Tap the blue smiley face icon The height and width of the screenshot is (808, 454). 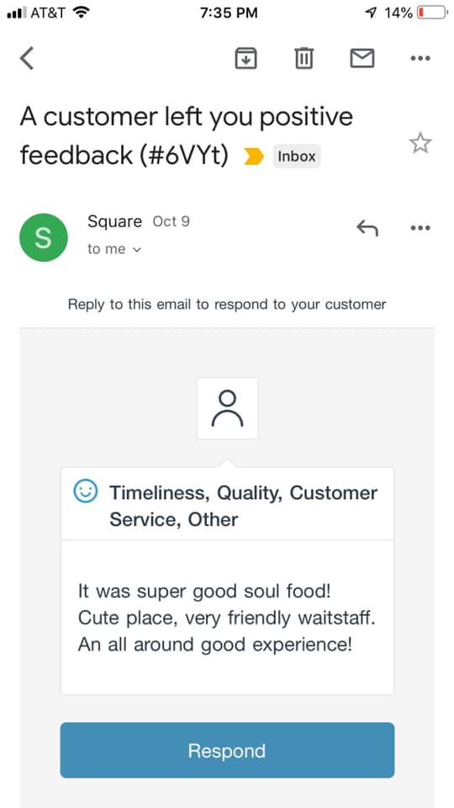[86, 491]
